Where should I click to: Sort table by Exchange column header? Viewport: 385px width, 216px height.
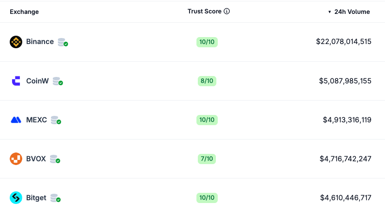(24, 12)
